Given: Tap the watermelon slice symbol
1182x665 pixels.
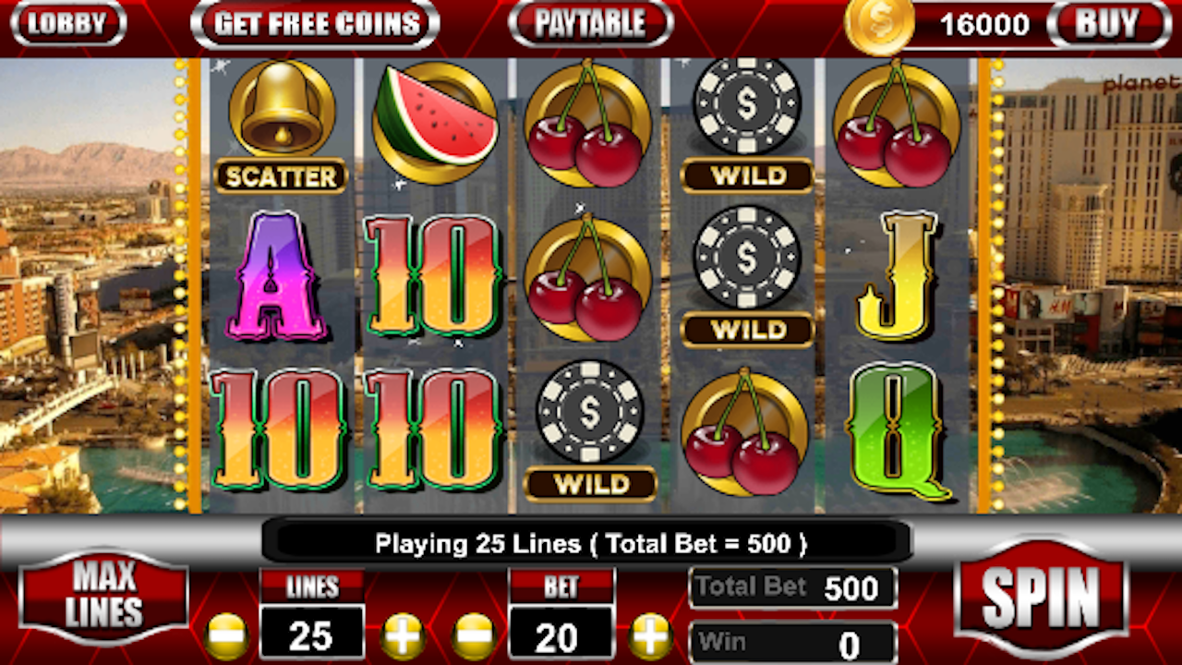Looking at the screenshot, I should (x=435, y=122).
